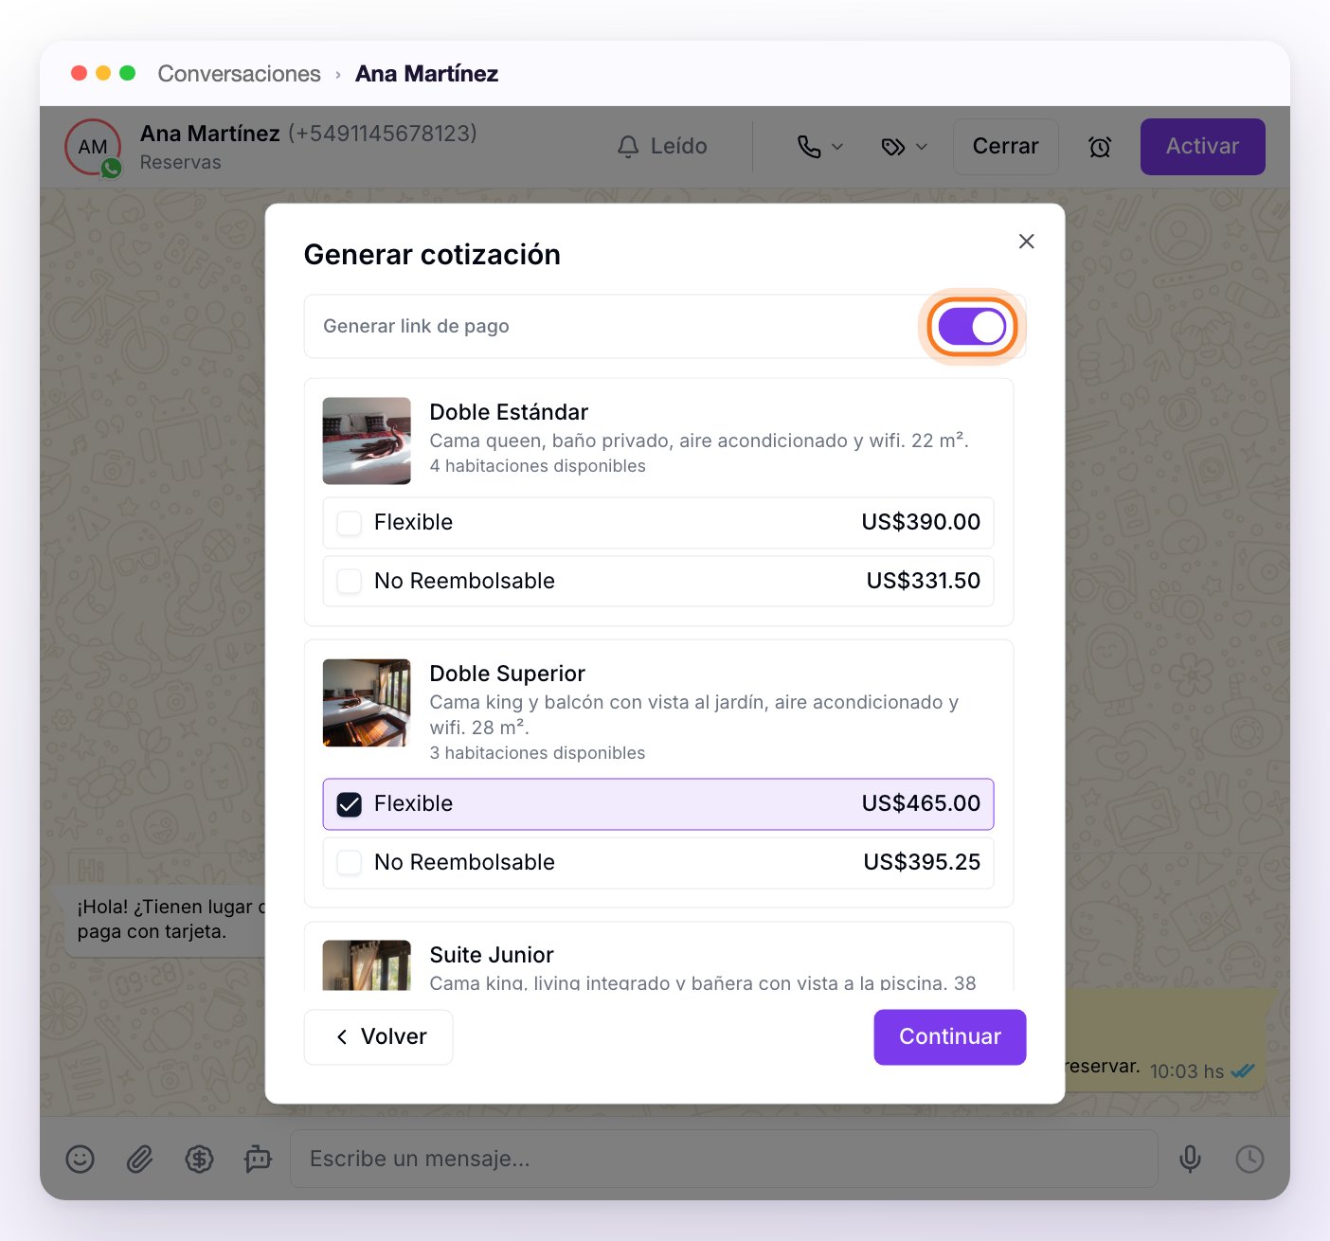Open the chatbot icon in message bar
Screen dimensions: 1330x1241
click(x=258, y=1159)
